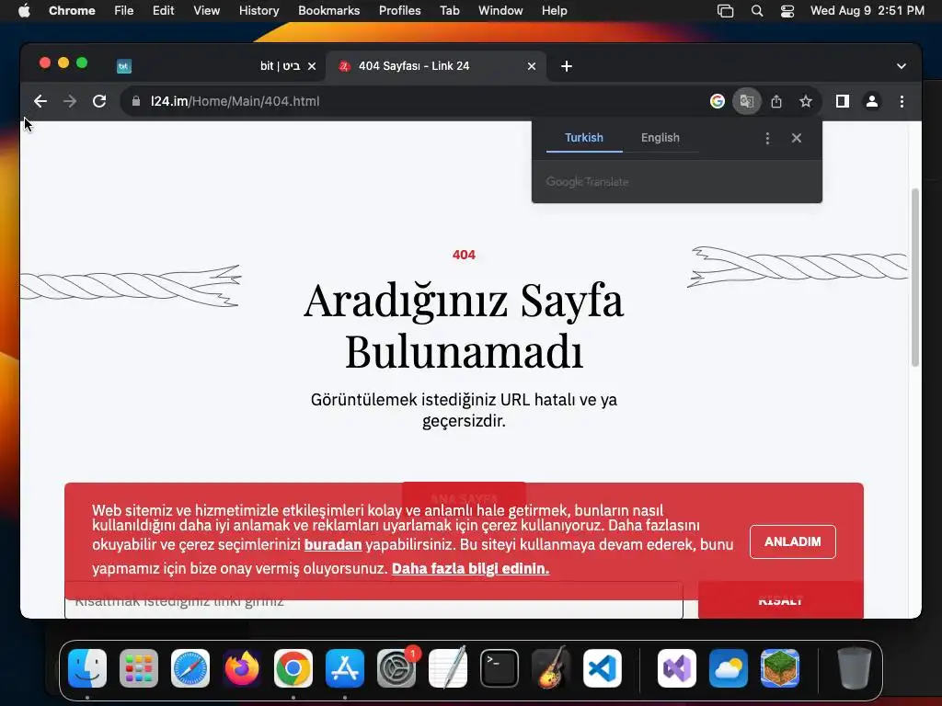The image size is (942, 706).
Task: Switch to the 'bit | ביט' tab
Action: pos(216,66)
